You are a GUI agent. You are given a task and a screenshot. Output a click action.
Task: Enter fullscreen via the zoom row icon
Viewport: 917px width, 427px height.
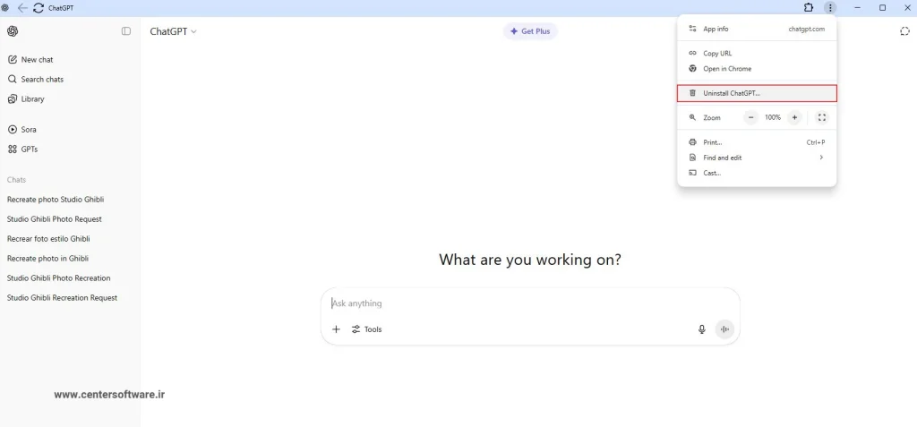822,117
